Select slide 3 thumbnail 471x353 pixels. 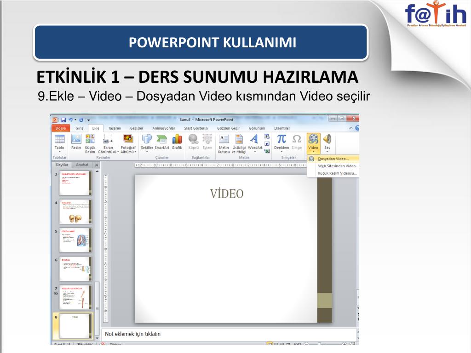click(x=75, y=183)
